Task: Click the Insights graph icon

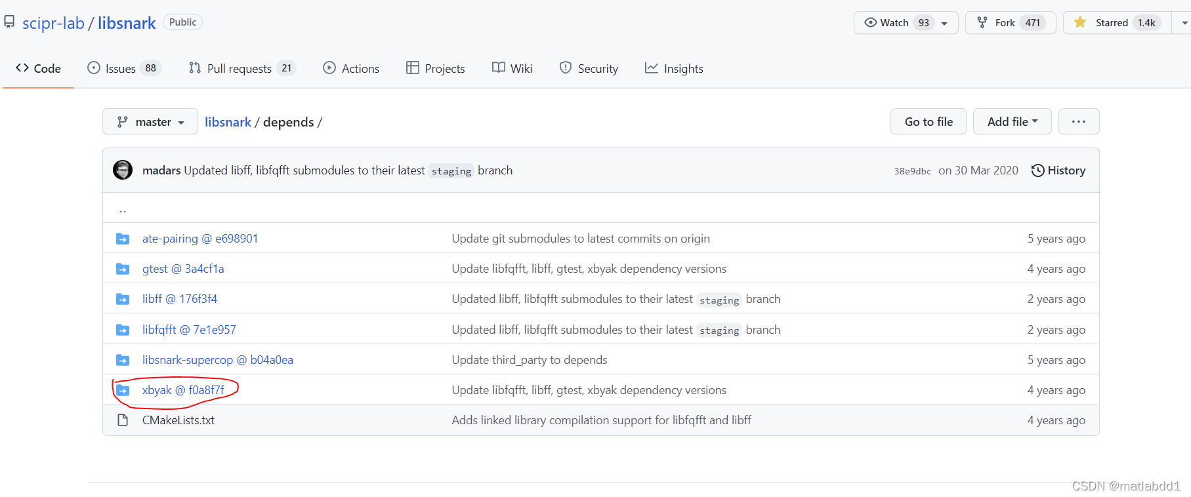Action: pos(652,68)
